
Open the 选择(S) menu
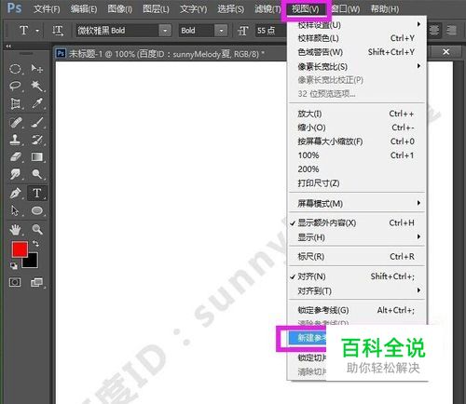click(x=230, y=9)
